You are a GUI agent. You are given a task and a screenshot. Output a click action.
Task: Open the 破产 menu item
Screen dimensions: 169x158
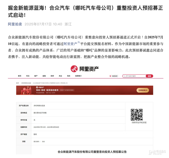click(x=36, y=76)
